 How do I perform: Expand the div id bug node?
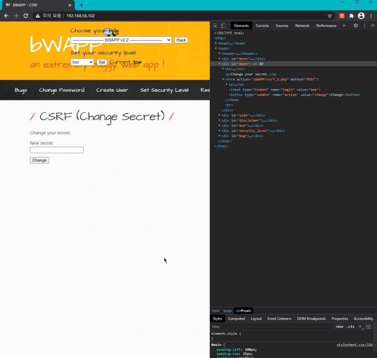coord(219,136)
